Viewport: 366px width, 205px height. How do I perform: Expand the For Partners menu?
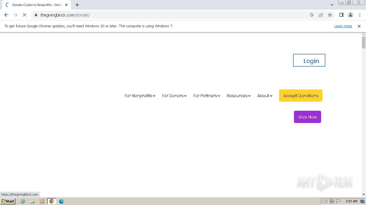[x=206, y=96]
